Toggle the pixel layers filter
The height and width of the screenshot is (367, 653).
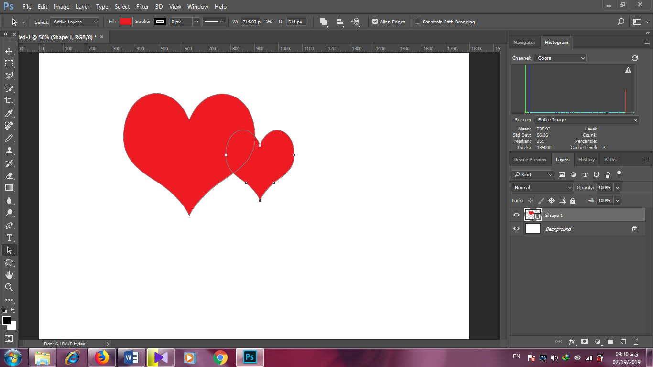pos(562,174)
